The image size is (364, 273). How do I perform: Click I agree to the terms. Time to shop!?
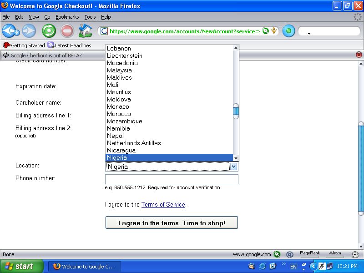(x=172, y=222)
